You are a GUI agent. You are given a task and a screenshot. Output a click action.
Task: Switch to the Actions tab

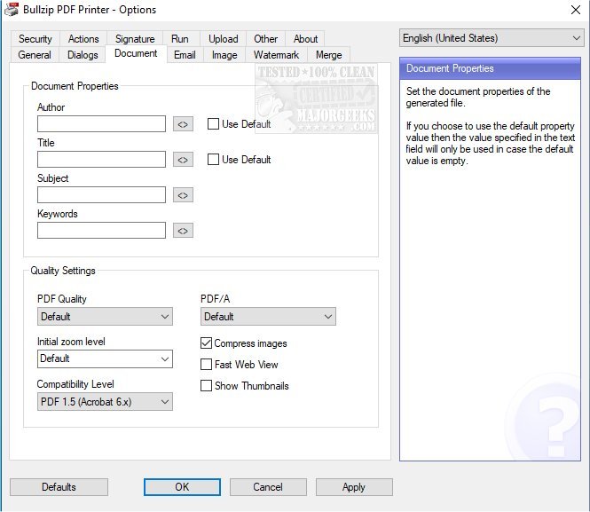coord(83,39)
